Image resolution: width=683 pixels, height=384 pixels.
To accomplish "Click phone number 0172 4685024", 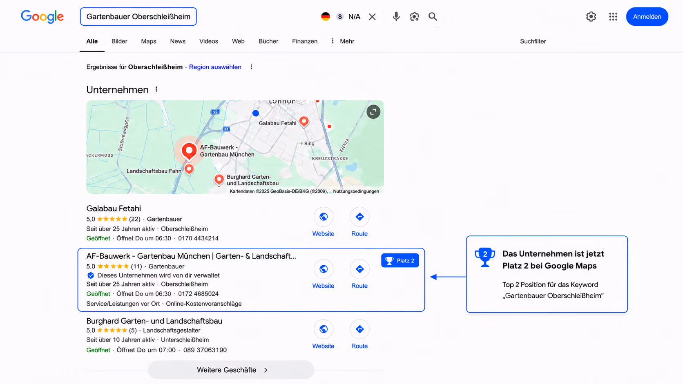I will [x=198, y=294].
